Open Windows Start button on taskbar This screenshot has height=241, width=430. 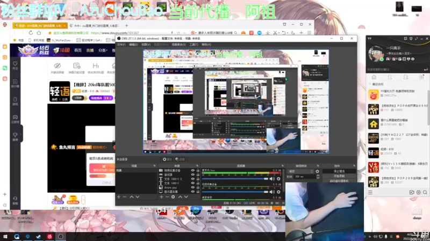point(5,236)
